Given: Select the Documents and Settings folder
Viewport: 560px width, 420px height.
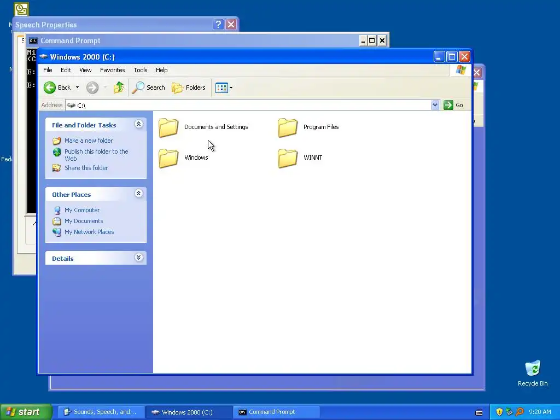Looking at the screenshot, I should pos(203,127).
